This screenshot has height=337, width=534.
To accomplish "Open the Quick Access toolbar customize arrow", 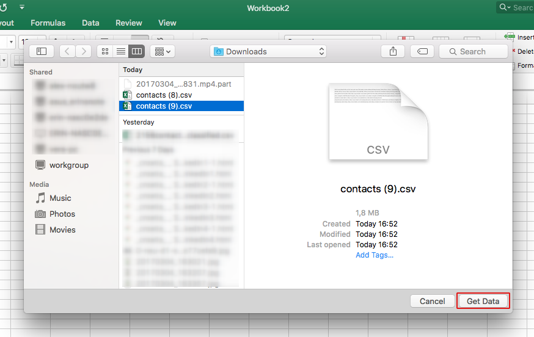I will pos(22,7).
